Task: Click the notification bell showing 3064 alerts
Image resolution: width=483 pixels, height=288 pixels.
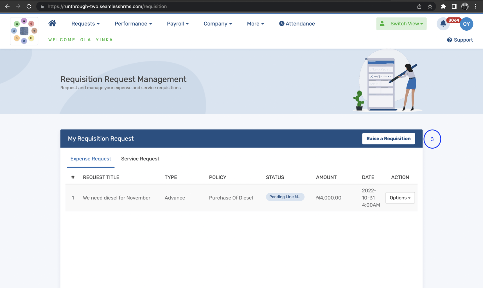Action: pos(443,24)
